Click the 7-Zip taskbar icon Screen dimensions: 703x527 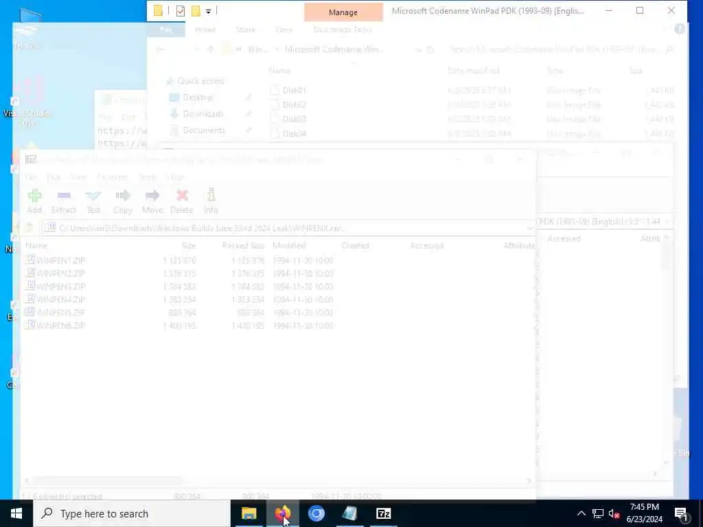pos(383,513)
